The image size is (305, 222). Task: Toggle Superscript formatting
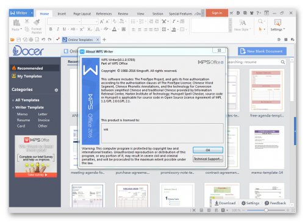click(x=82, y=29)
